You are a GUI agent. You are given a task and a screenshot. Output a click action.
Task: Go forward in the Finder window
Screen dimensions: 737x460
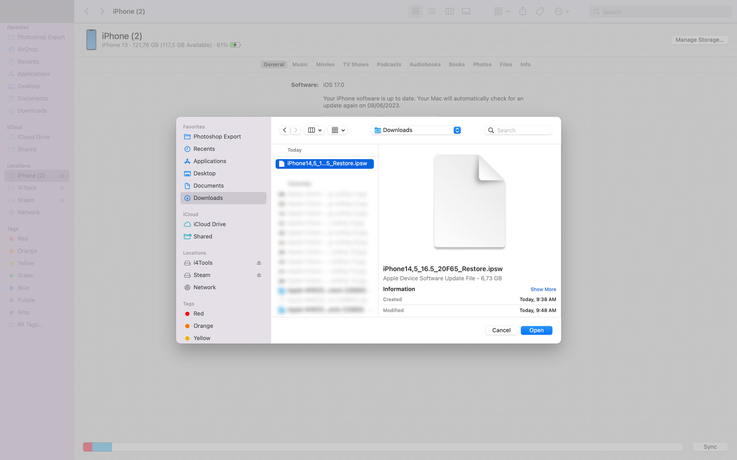tap(102, 11)
